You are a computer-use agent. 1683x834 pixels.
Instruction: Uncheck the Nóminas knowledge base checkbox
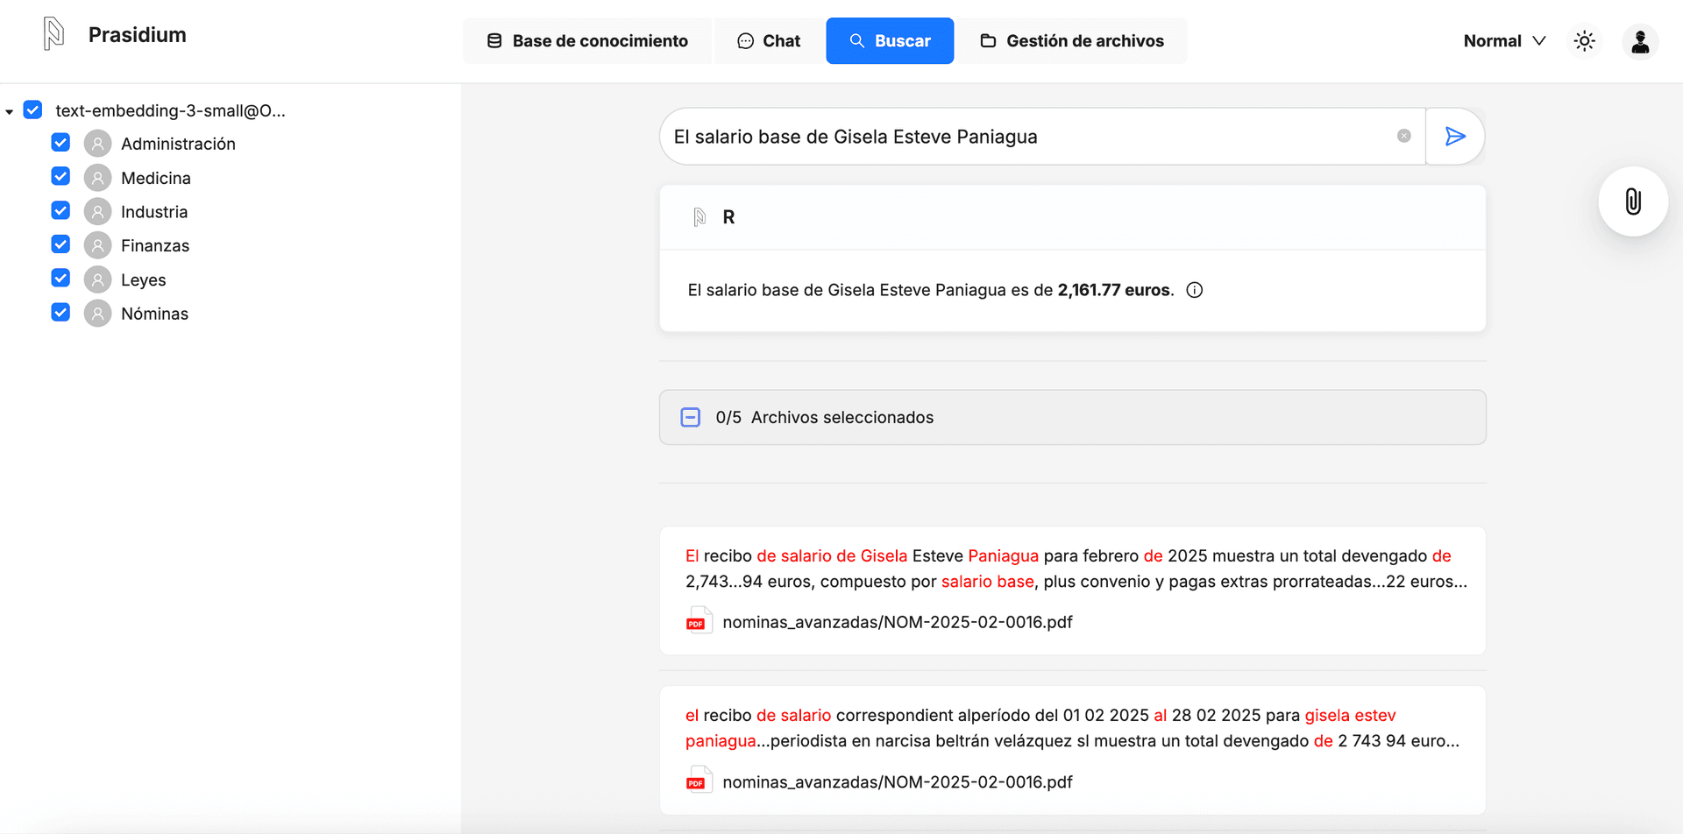(60, 313)
